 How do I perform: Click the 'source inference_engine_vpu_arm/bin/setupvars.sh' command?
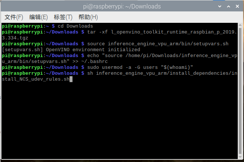click(x=158, y=44)
